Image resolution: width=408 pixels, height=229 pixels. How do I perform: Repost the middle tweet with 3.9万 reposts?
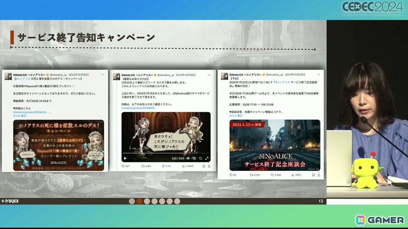146,166
